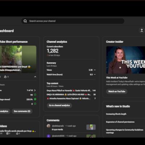
Task: Click the Views row in Summary
Action: click(71, 70)
